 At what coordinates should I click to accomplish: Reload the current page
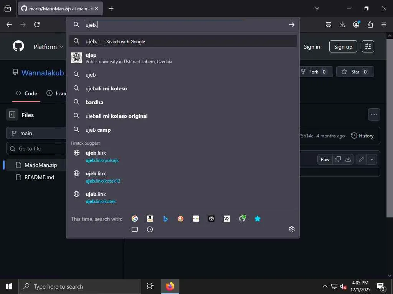[37, 24]
